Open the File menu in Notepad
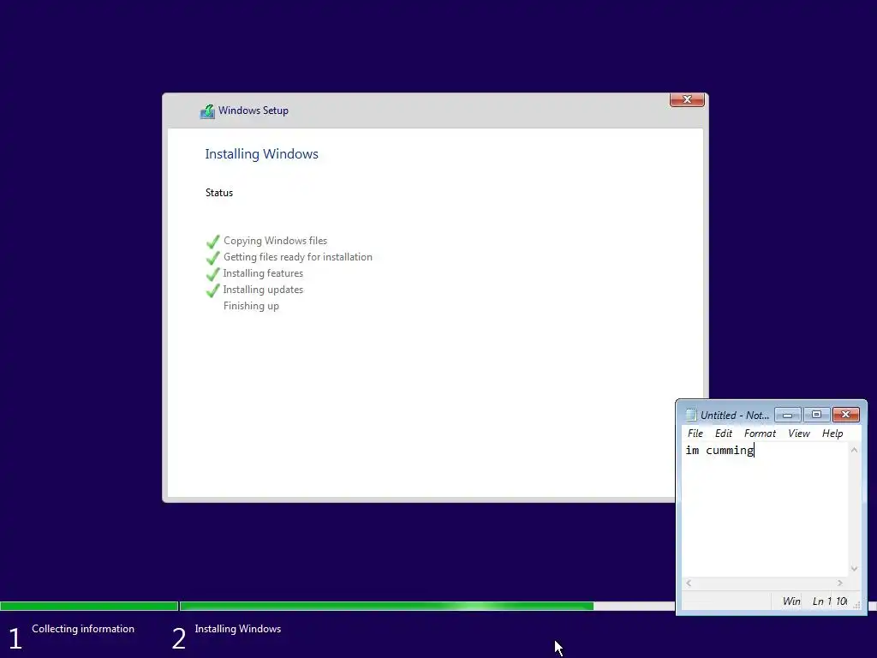The height and width of the screenshot is (658, 877). point(695,433)
